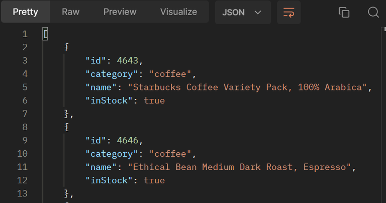Click the opening brace on line 2
The height and width of the screenshot is (203, 386).
(66, 47)
